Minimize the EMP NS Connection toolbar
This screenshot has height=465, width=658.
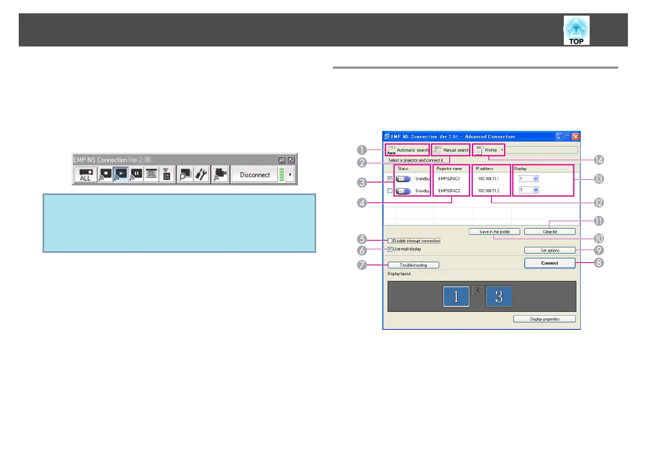[281, 160]
